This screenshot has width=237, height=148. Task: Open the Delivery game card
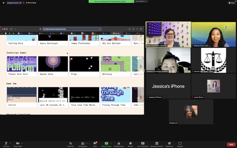coord(116,67)
